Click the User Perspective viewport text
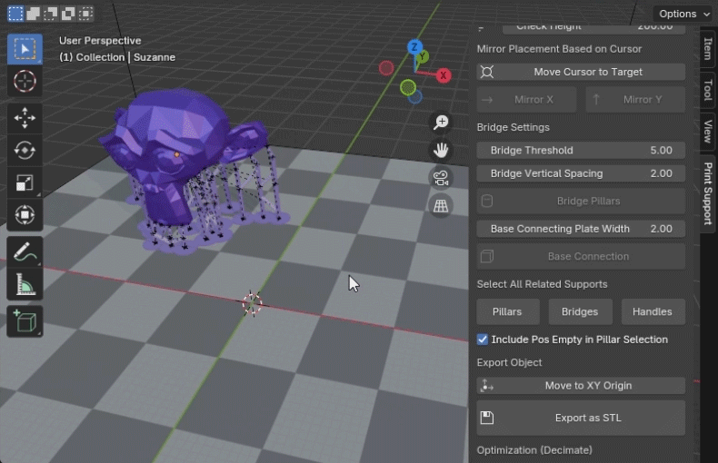 point(100,41)
